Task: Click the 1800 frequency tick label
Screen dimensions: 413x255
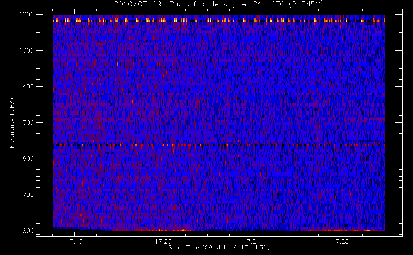Action: (x=27, y=231)
